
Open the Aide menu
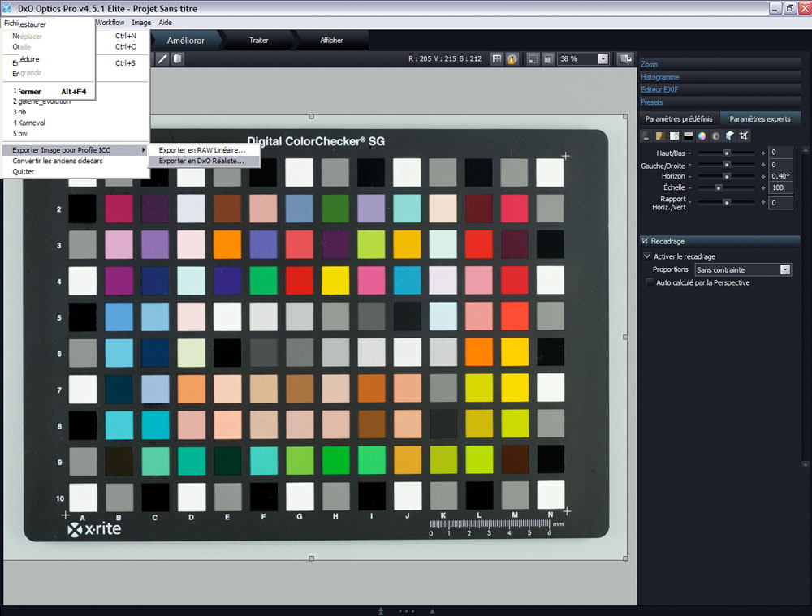pos(165,23)
